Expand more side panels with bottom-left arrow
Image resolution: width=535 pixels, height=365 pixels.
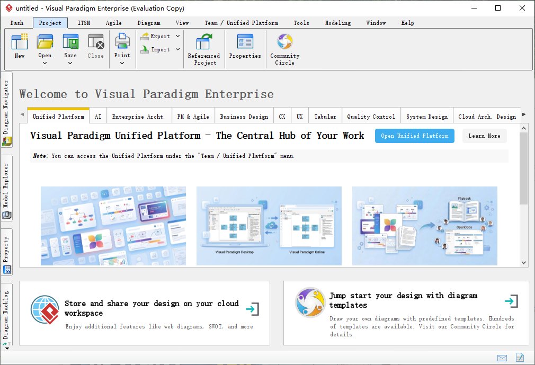[7, 349]
